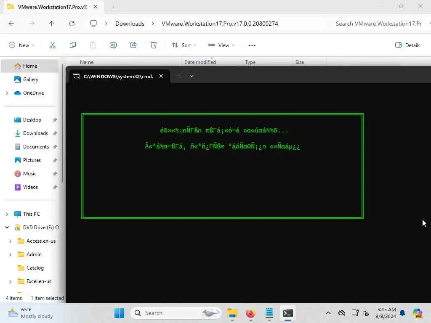Click the This PC monitor icon in address bar
Viewport: 431px width, 323px height.
point(93,24)
